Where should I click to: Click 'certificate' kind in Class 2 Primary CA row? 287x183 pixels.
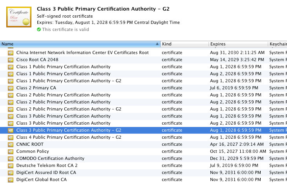172,88
